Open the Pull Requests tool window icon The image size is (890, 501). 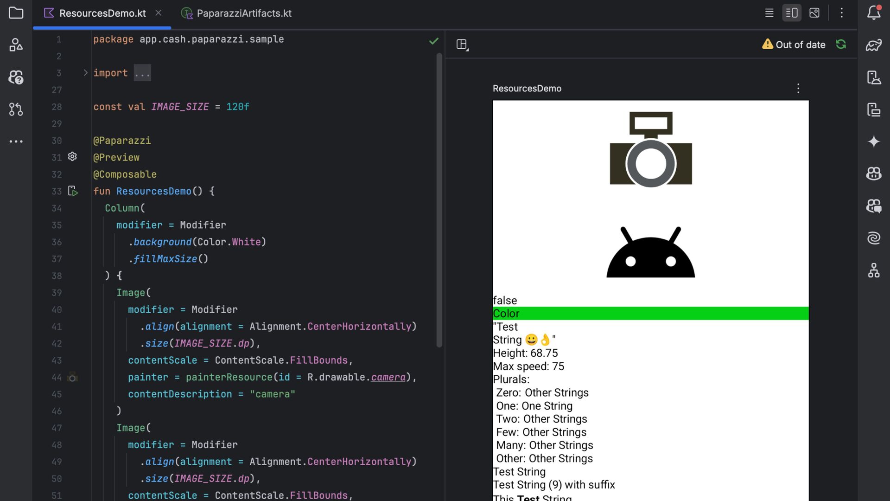[16, 109]
